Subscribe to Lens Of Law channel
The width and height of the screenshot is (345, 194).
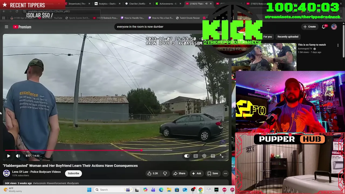tap(73, 173)
